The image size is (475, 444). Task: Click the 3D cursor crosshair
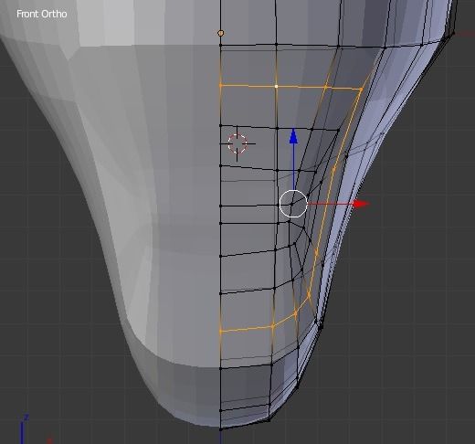pos(237,143)
